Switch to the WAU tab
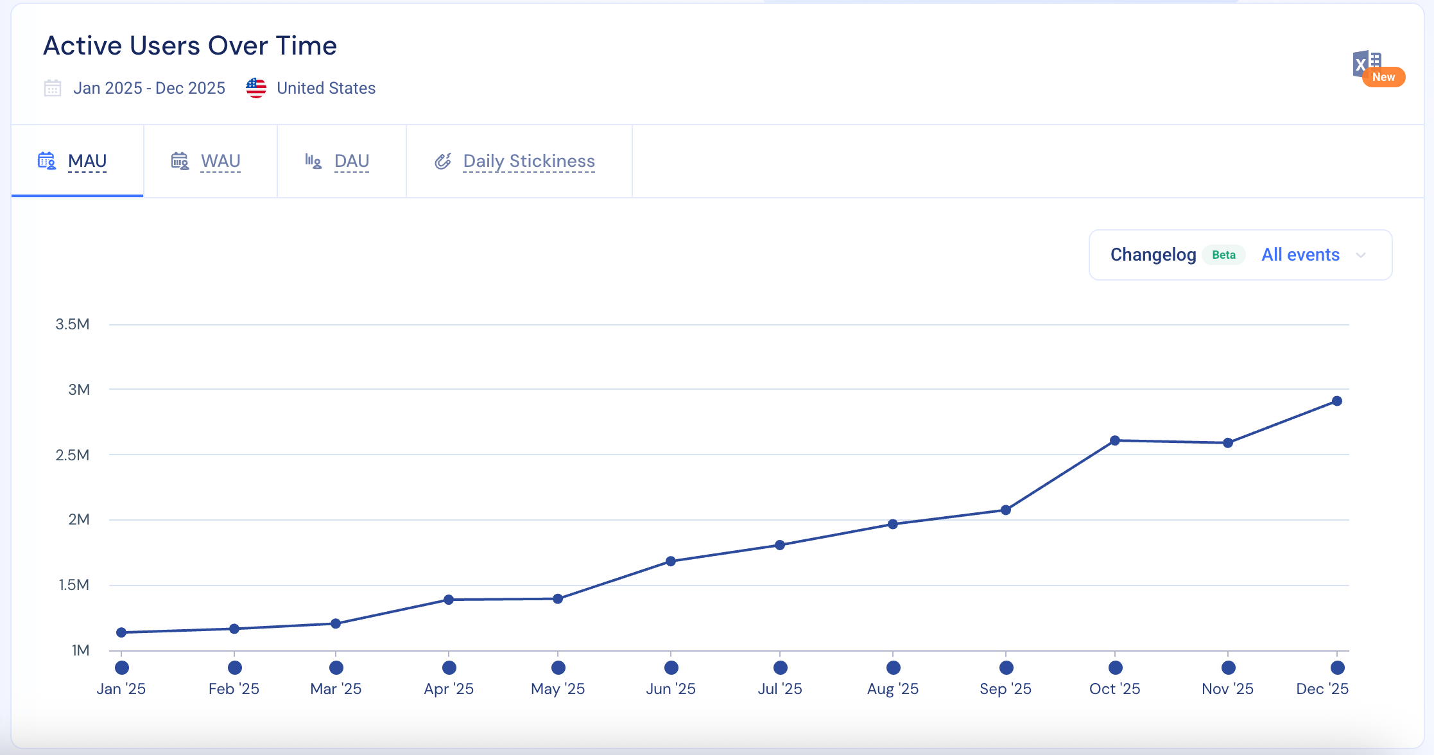This screenshot has height=755, width=1434. tap(220, 161)
